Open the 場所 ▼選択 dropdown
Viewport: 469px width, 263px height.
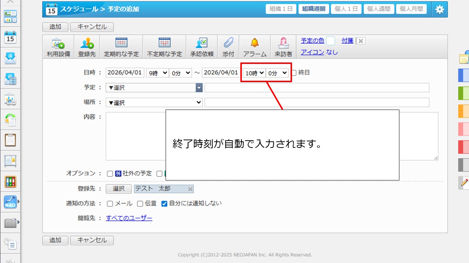tap(154, 103)
